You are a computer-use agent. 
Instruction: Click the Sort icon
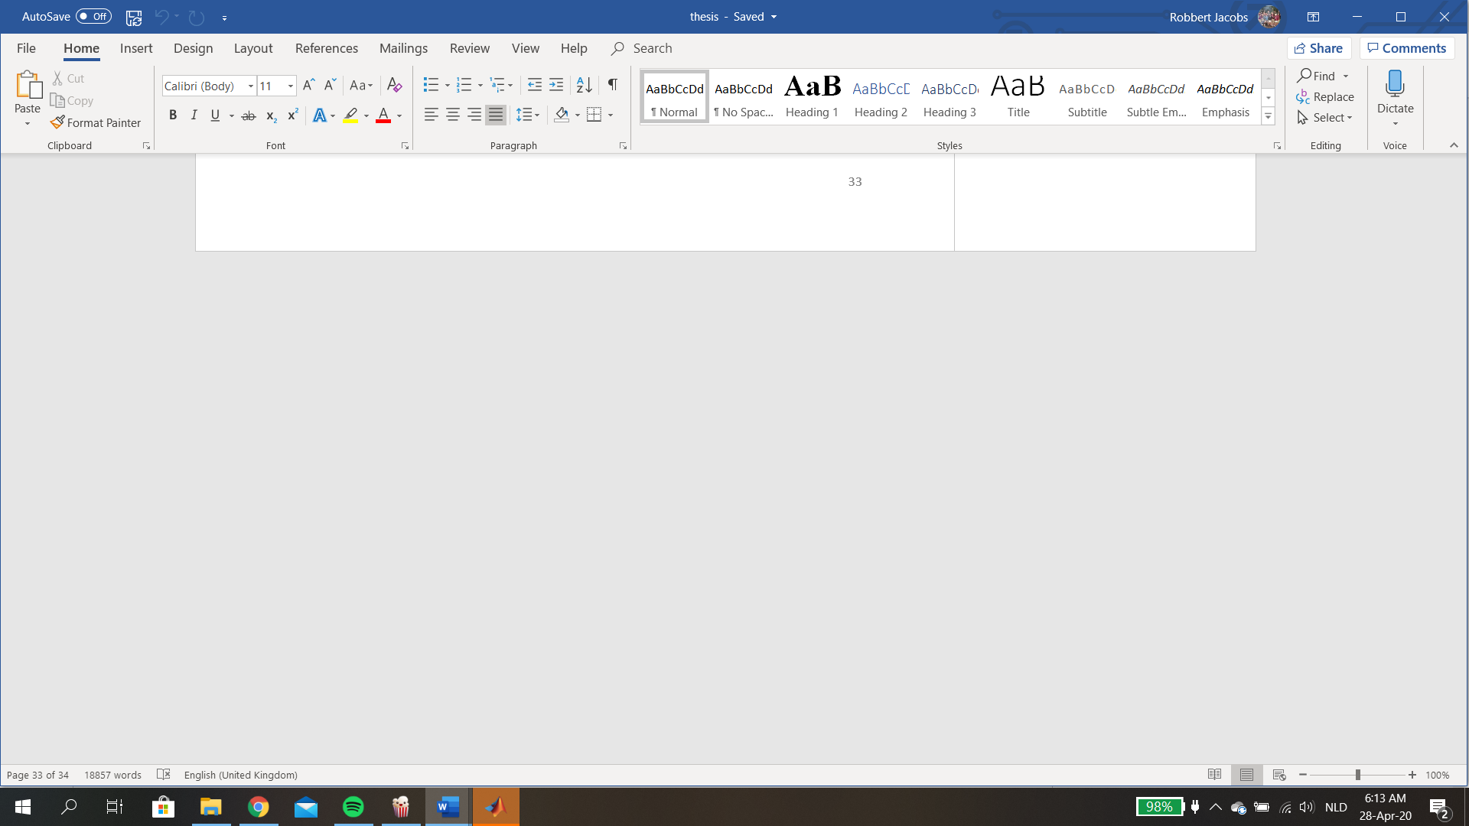(584, 85)
